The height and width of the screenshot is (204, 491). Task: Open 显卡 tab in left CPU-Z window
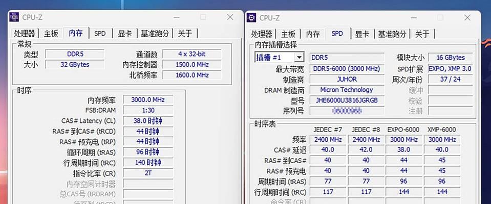point(124,33)
